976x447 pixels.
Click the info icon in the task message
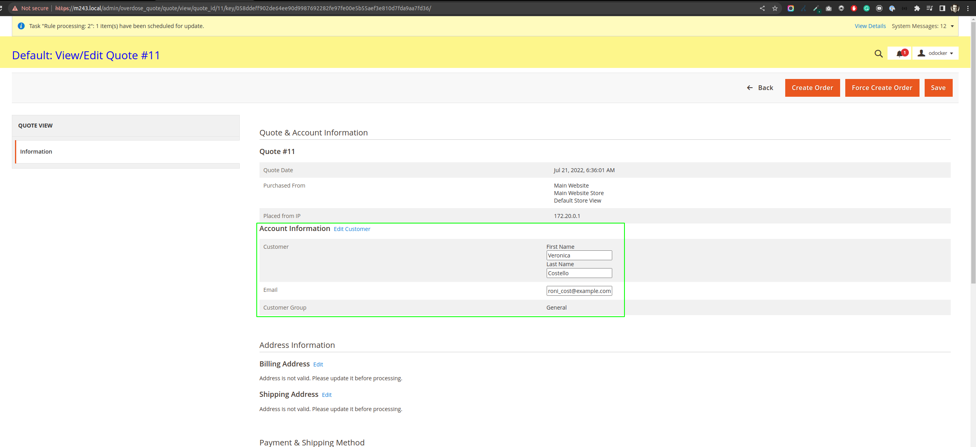(21, 26)
